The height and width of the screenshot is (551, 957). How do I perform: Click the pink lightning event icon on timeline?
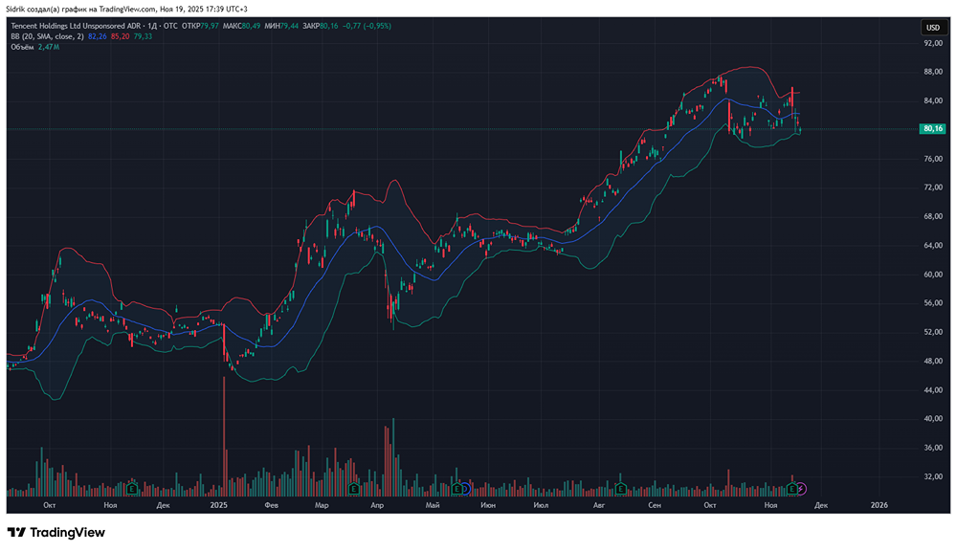(x=802, y=489)
